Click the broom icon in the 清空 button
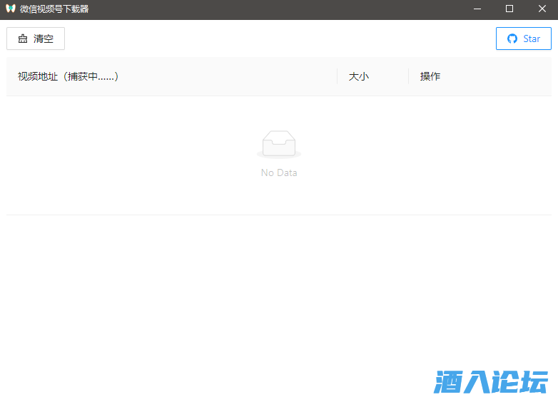This screenshot has height=412, width=558. (23, 39)
